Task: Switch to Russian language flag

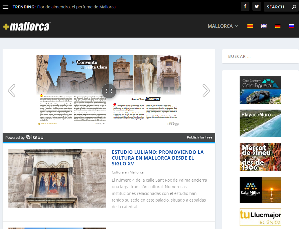Action: (x=292, y=26)
